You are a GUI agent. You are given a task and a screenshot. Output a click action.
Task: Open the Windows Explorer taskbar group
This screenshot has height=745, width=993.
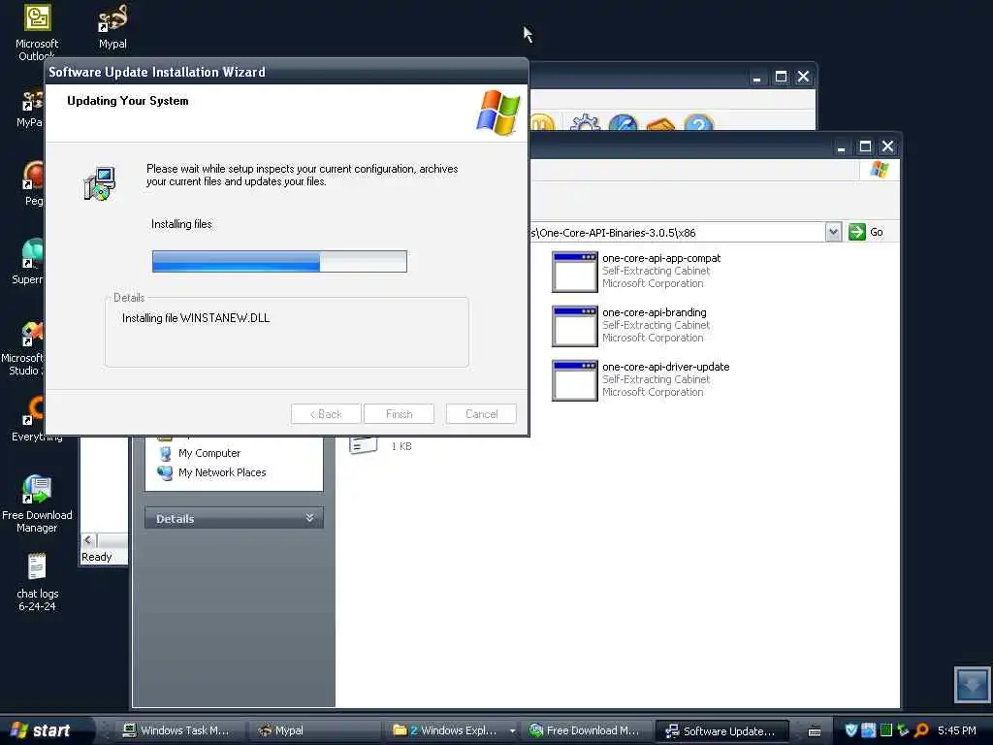click(x=454, y=730)
